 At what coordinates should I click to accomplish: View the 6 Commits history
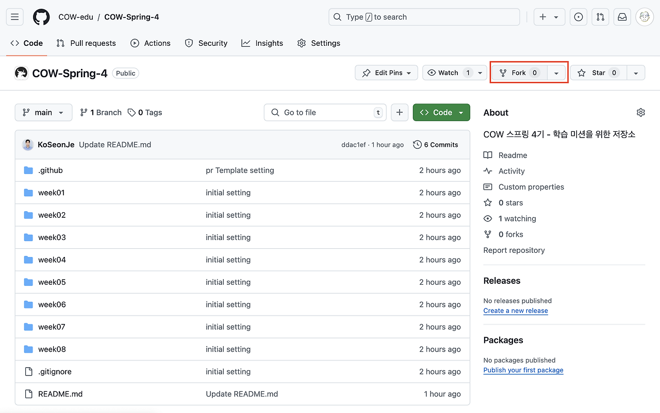coord(436,145)
